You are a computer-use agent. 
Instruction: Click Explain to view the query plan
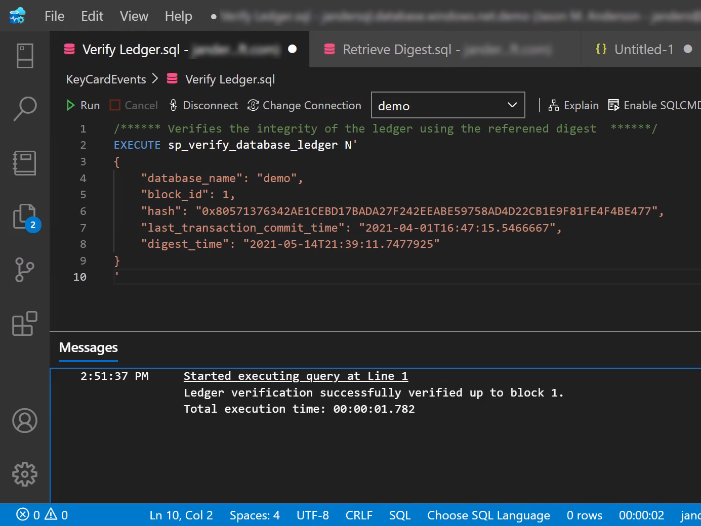pos(573,105)
